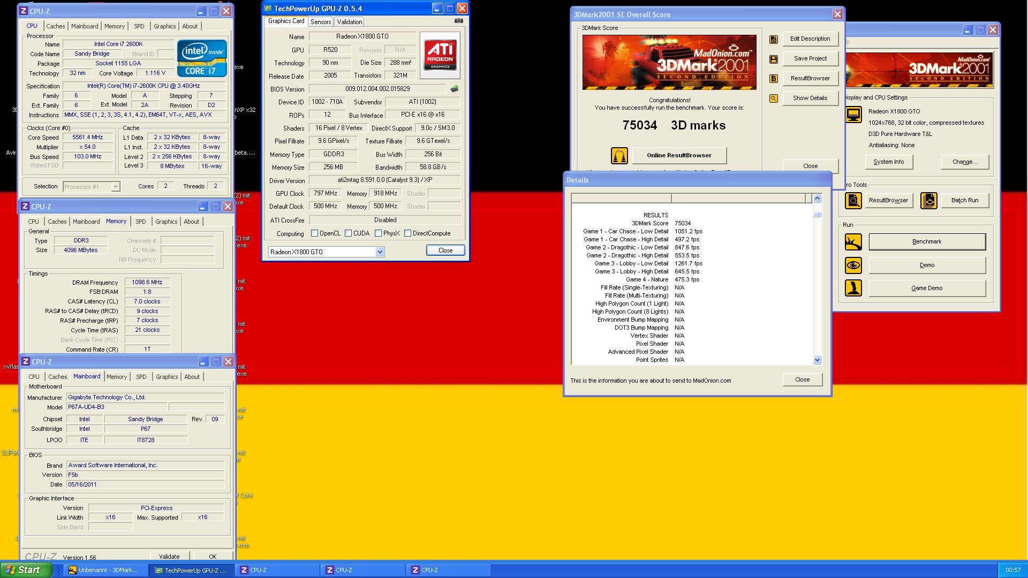
Task: Toggle the CUDA checkbox
Action: pos(349,233)
